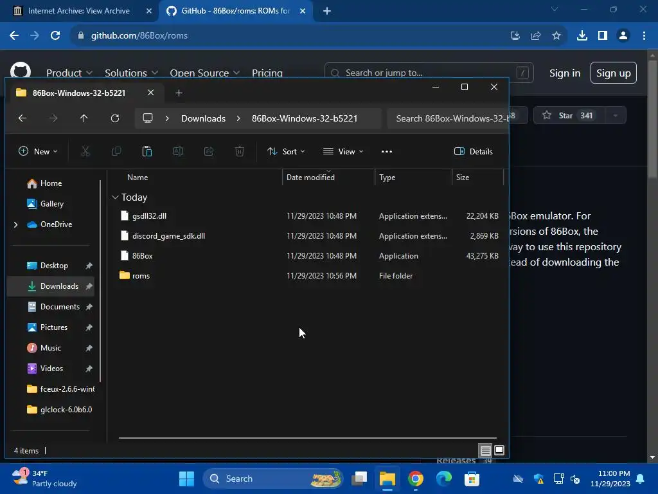Screen dimensions: 658x494
Task: Bookmark this GitHub page with star icon
Action: coord(556,36)
